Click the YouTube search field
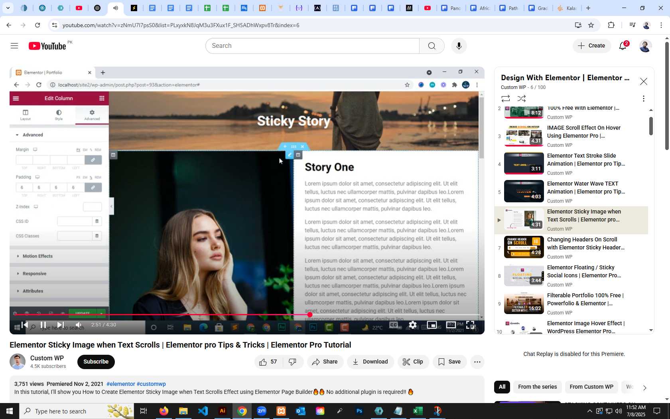670x419 pixels. tap(313, 46)
